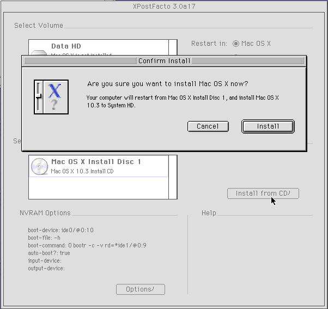The width and height of the screenshot is (328, 309).
Task: Click the Confirm Install title bar
Action: point(164,61)
